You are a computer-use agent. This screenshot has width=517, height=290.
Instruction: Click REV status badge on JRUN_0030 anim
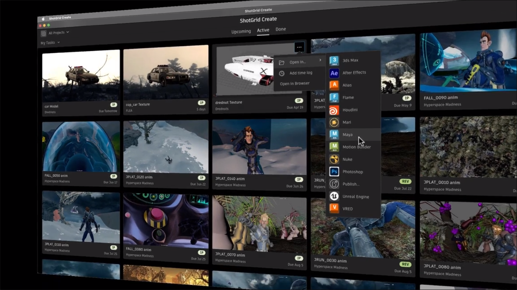tap(405, 264)
